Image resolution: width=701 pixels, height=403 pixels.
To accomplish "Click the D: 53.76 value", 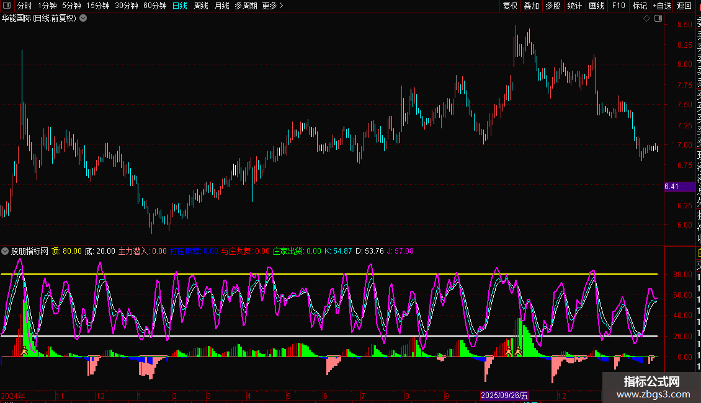I will (x=370, y=251).
